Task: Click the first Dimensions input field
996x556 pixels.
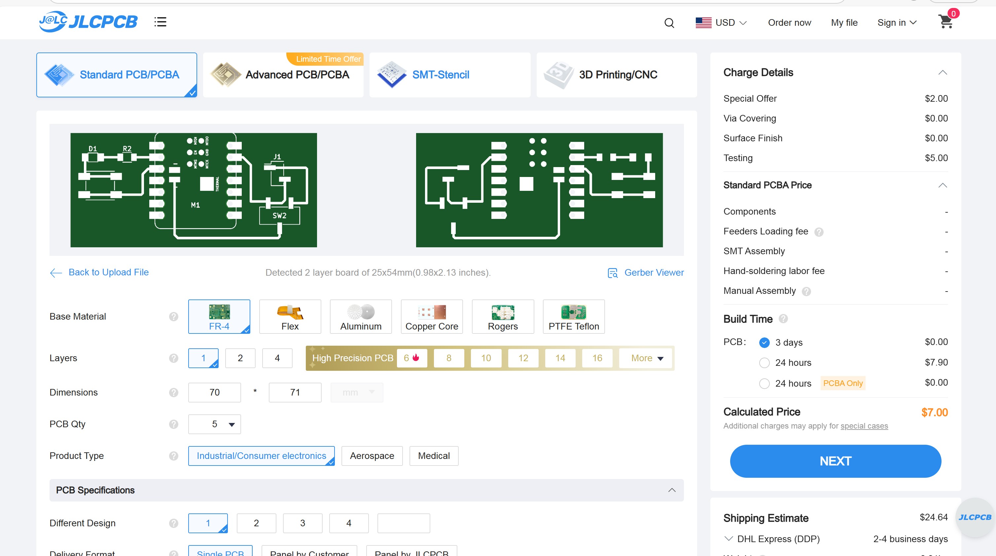Action: pos(215,393)
